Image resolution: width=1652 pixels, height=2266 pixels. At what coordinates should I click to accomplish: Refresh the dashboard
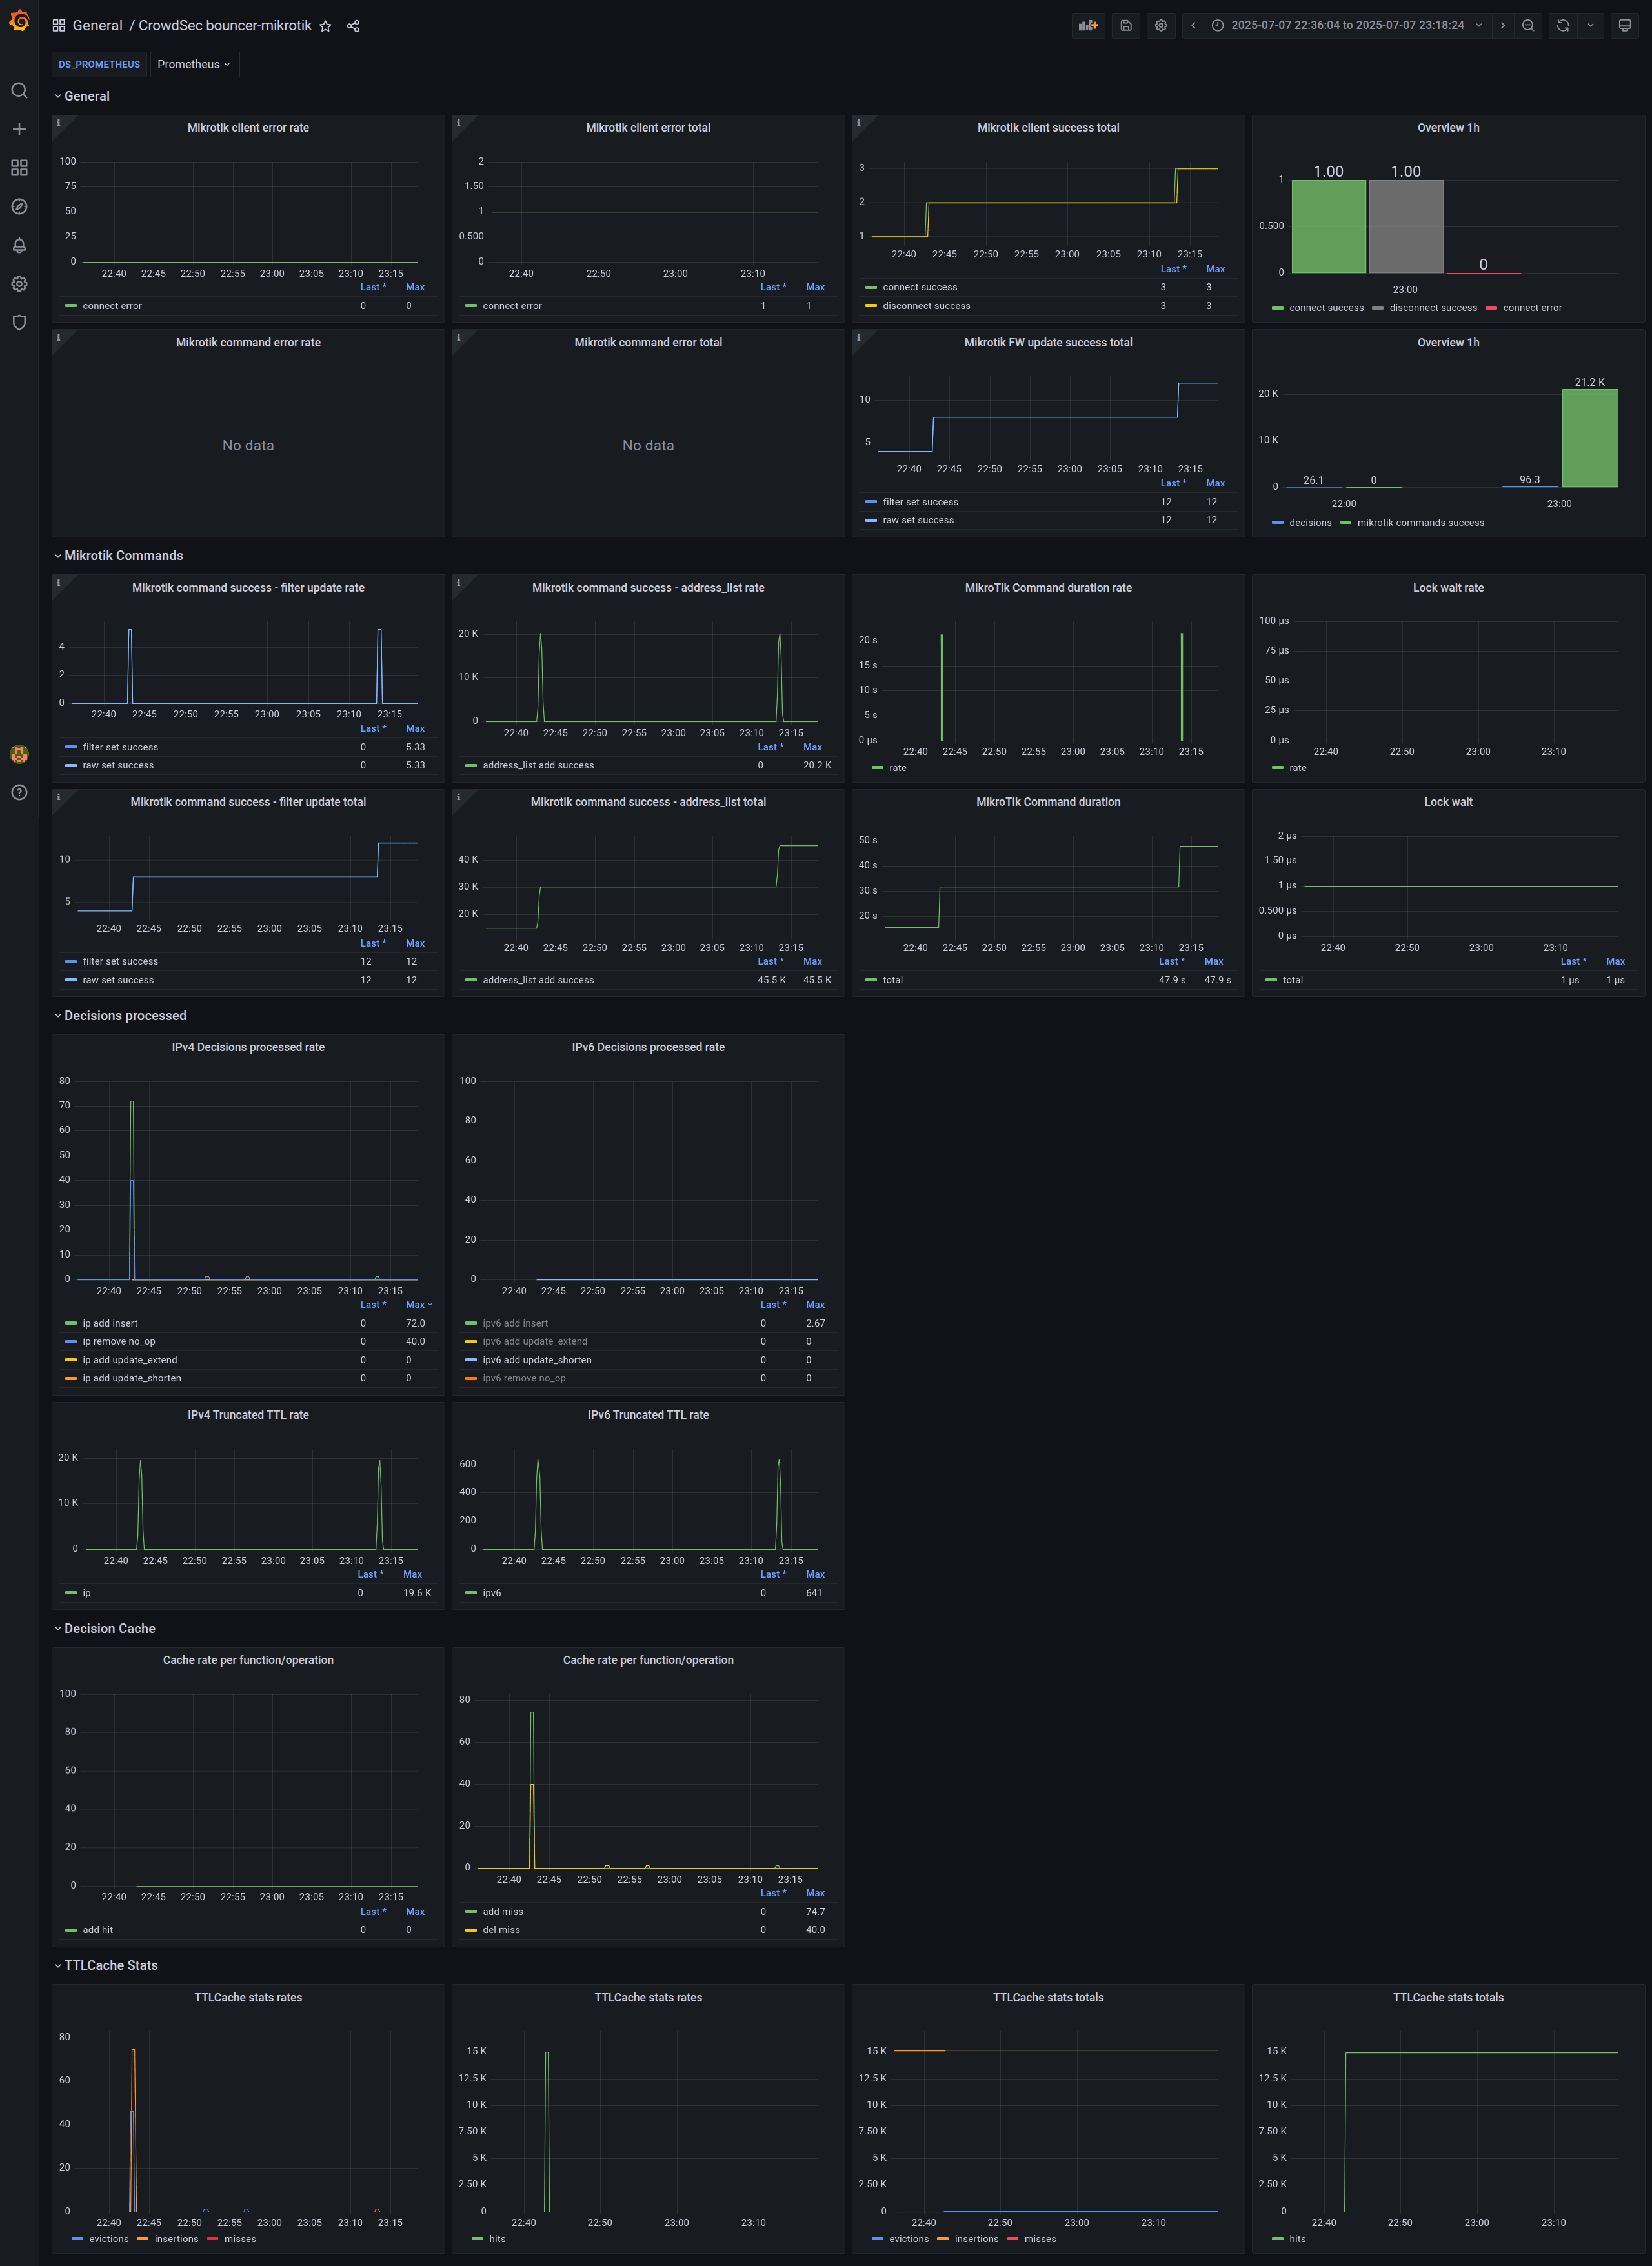click(1563, 26)
